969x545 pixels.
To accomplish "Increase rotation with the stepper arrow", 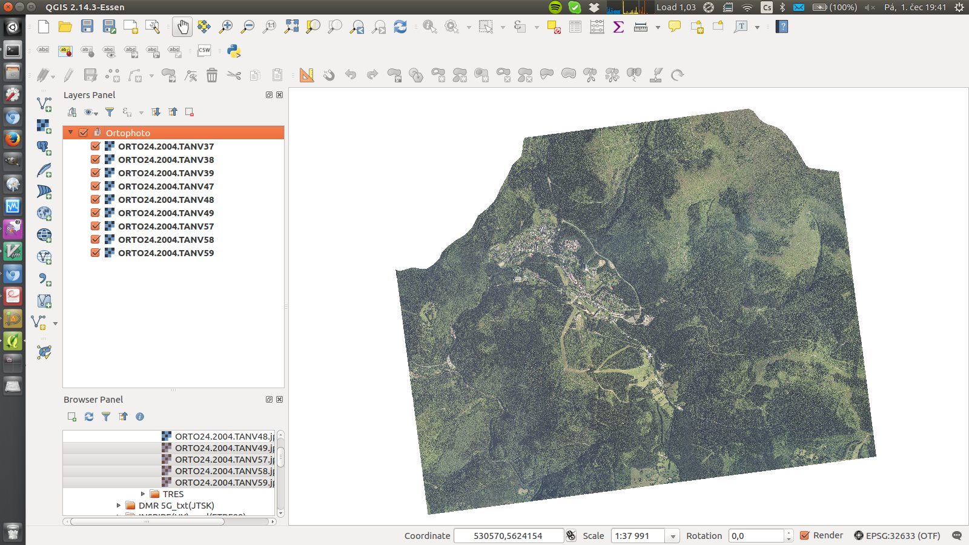I will click(x=789, y=533).
